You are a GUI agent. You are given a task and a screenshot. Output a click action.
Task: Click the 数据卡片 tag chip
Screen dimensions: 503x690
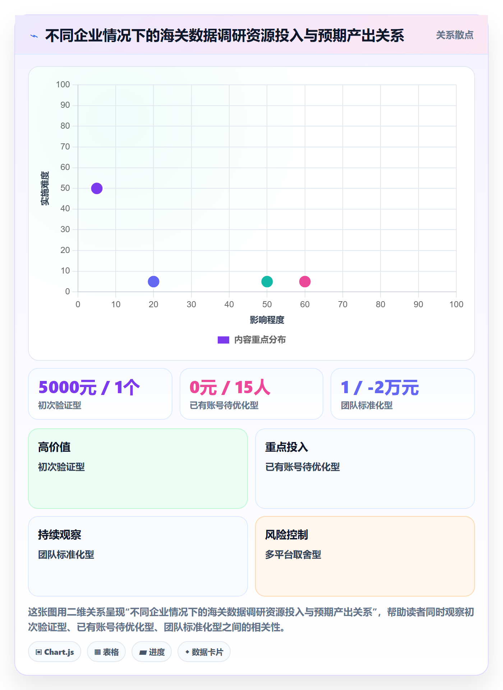(x=204, y=652)
